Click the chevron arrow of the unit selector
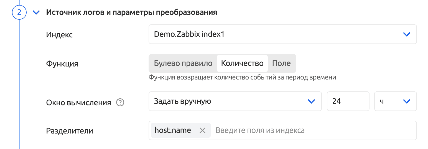 (406, 101)
